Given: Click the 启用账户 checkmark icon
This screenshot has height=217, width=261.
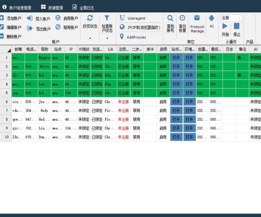Looking at the screenshot, I should click(x=58, y=18).
